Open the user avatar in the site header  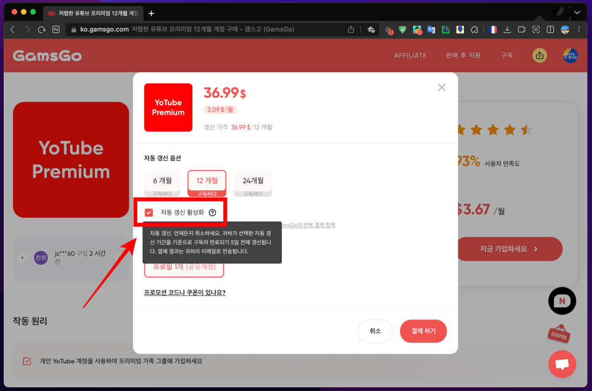click(570, 56)
